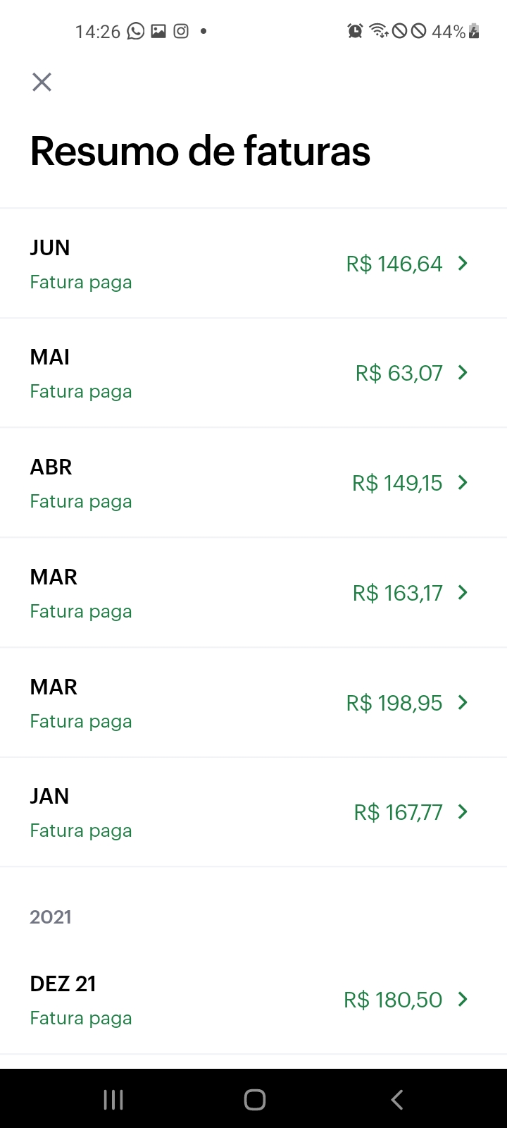Viewport: 507px width, 1128px height.
Task: Expand the chevron next to R$ 180,50
Action: 463,999
